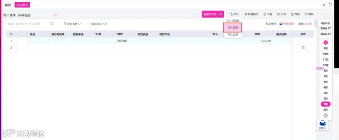This screenshot has height=140, width=339.
Task: Click the small chevron on far right edge
Action: click(x=337, y=71)
